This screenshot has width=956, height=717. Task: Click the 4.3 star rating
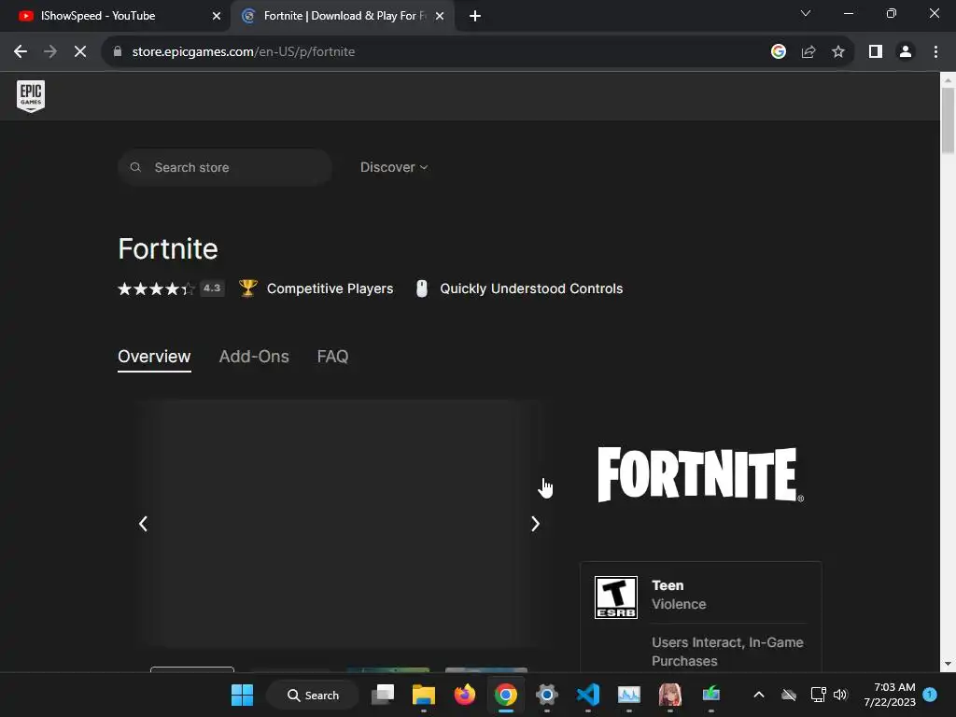pos(171,288)
